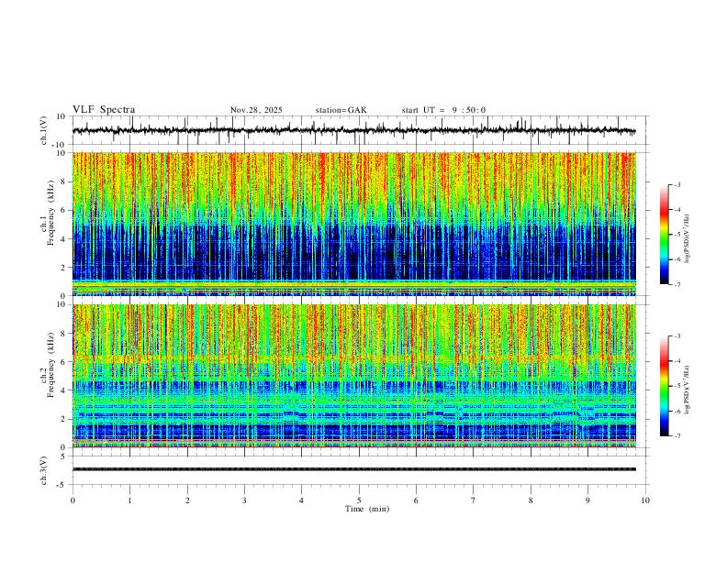Click the upper PSD color bar for ch.1

[x=664, y=235]
